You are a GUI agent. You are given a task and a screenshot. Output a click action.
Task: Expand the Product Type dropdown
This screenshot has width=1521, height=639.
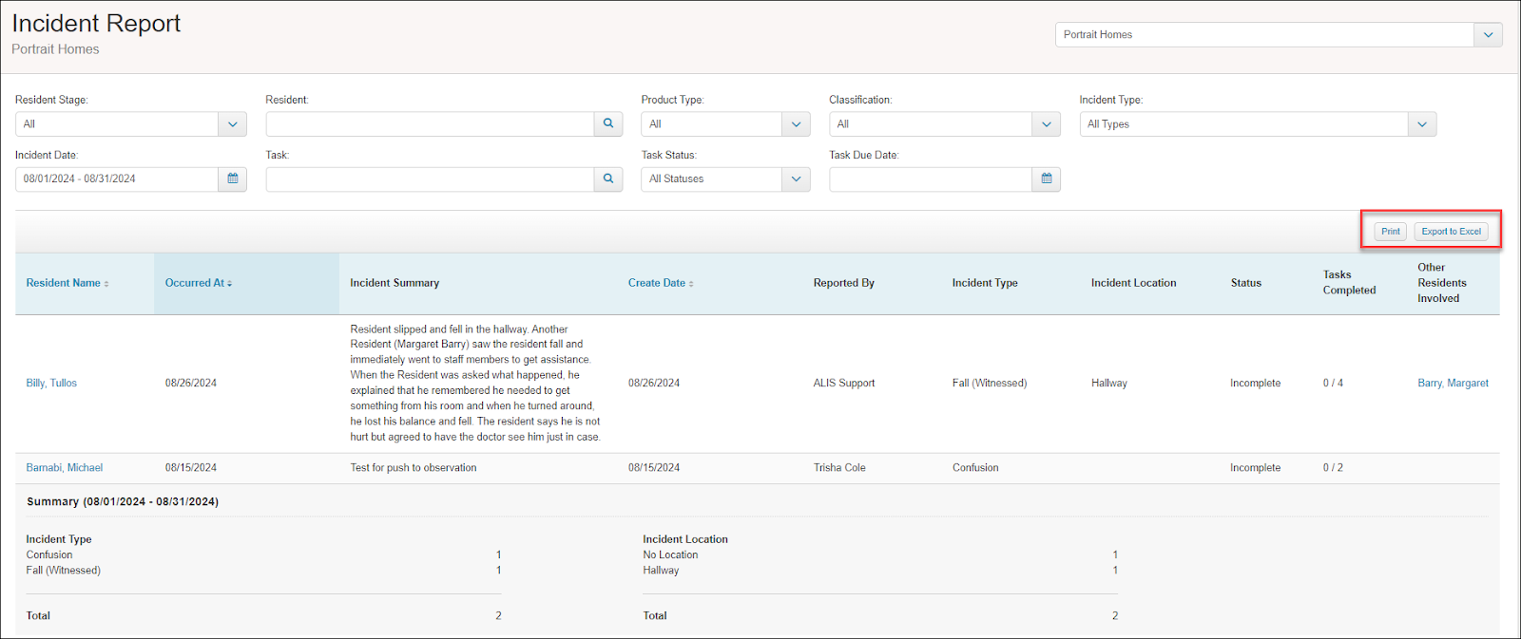pyautogui.click(x=796, y=123)
